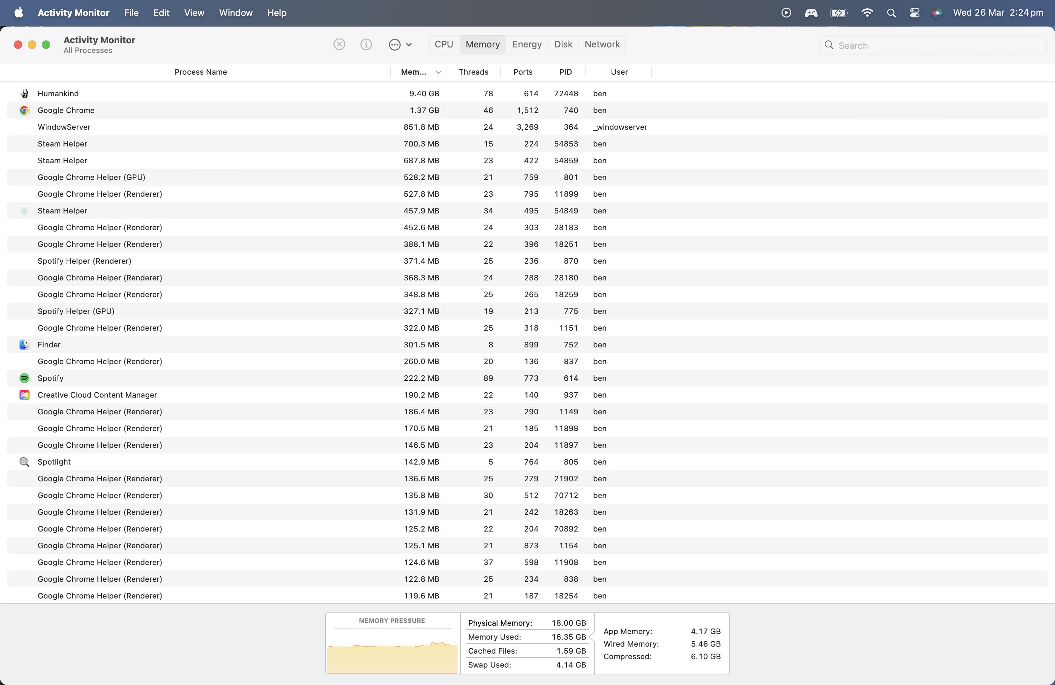
Task: Select the Memory tab
Action: (x=483, y=44)
